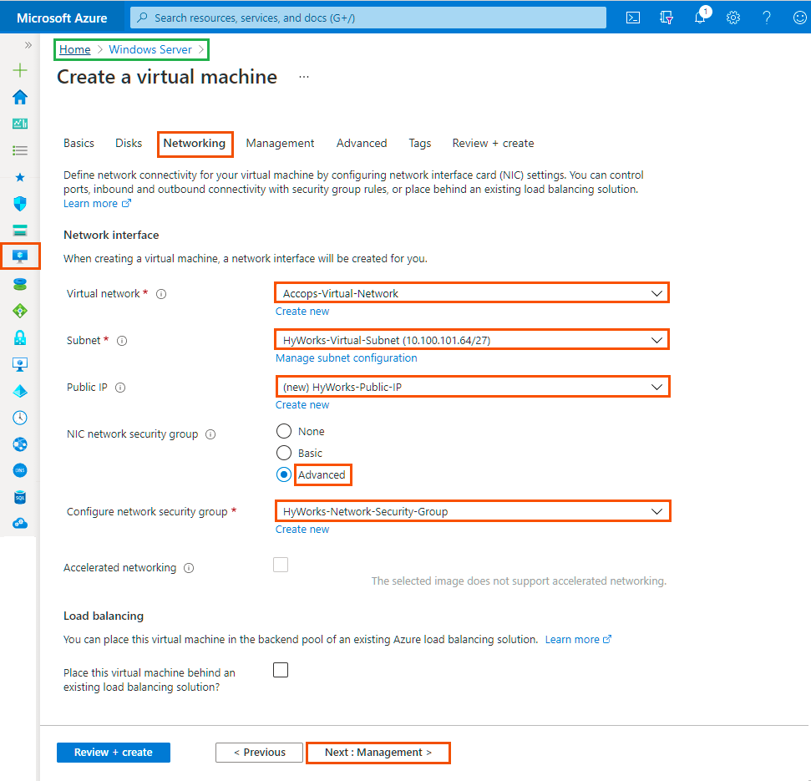The width and height of the screenshot is (811, 781).
Task: Select the Networking tab
Action: point(195,144)
